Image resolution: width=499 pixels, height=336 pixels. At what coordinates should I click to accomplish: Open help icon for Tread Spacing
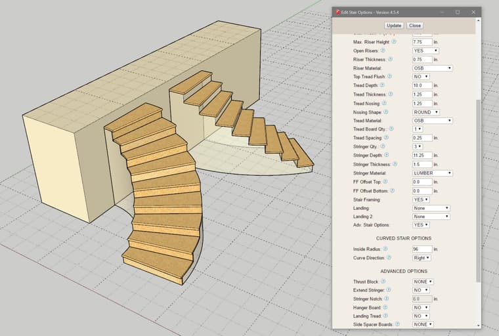[386, 137]
